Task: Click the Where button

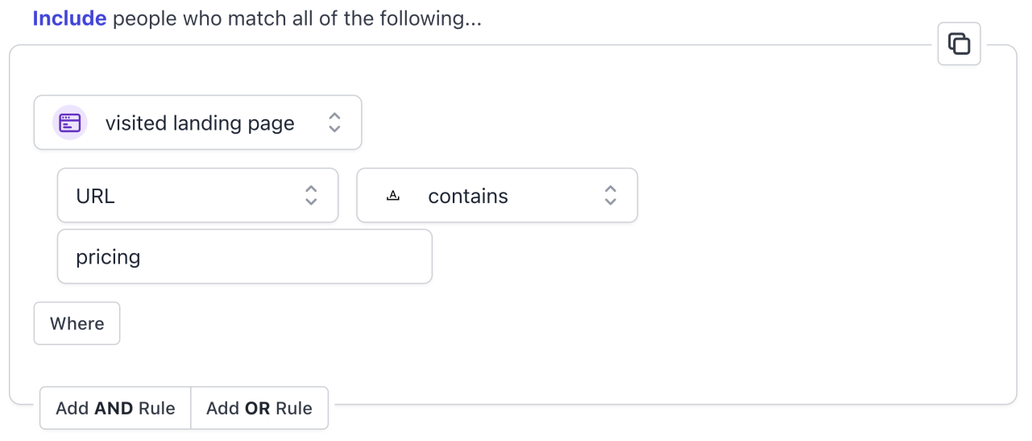Action: point(77,324)
